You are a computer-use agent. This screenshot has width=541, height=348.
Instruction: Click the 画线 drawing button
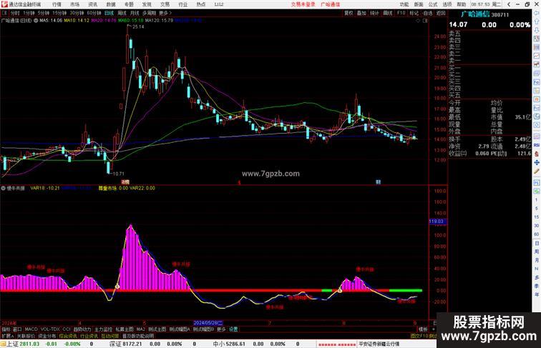(388, 13)
